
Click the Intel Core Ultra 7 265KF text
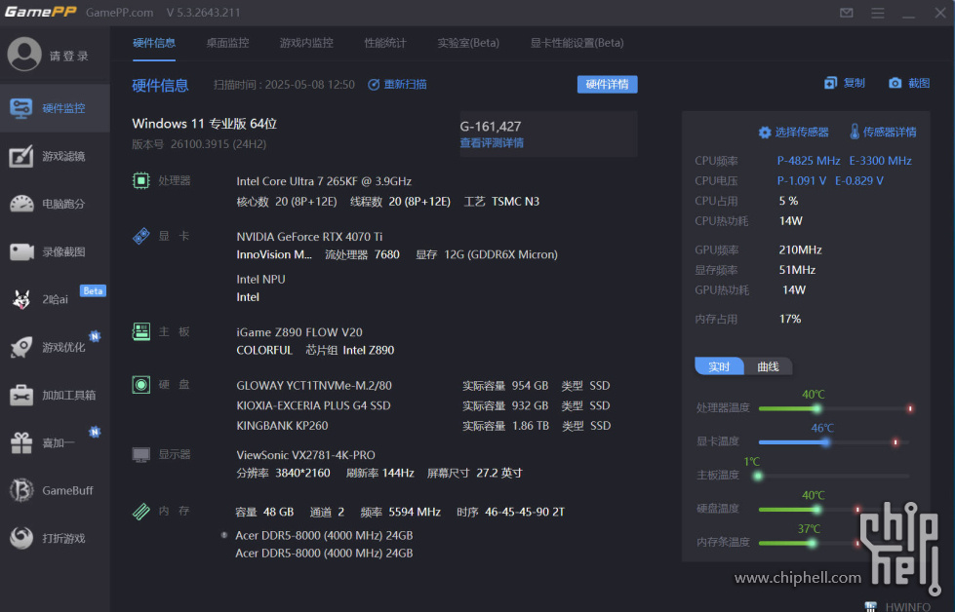(324, 181)
